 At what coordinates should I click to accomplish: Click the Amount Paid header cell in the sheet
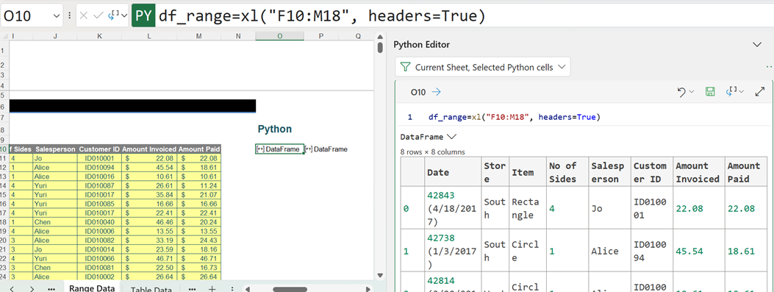(x=199, y=149)
